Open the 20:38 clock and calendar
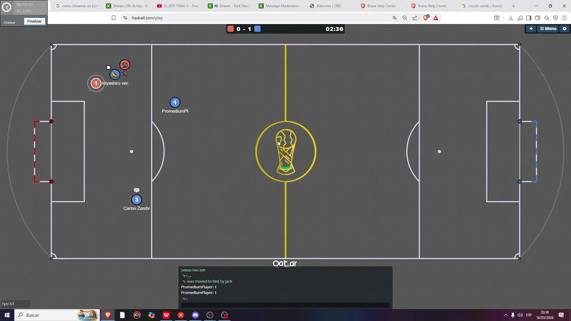571x321 pixels. click(x=545, y=315)
